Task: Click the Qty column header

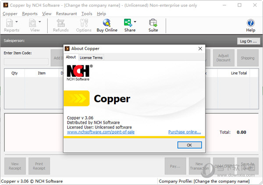Action: [14, 73]
